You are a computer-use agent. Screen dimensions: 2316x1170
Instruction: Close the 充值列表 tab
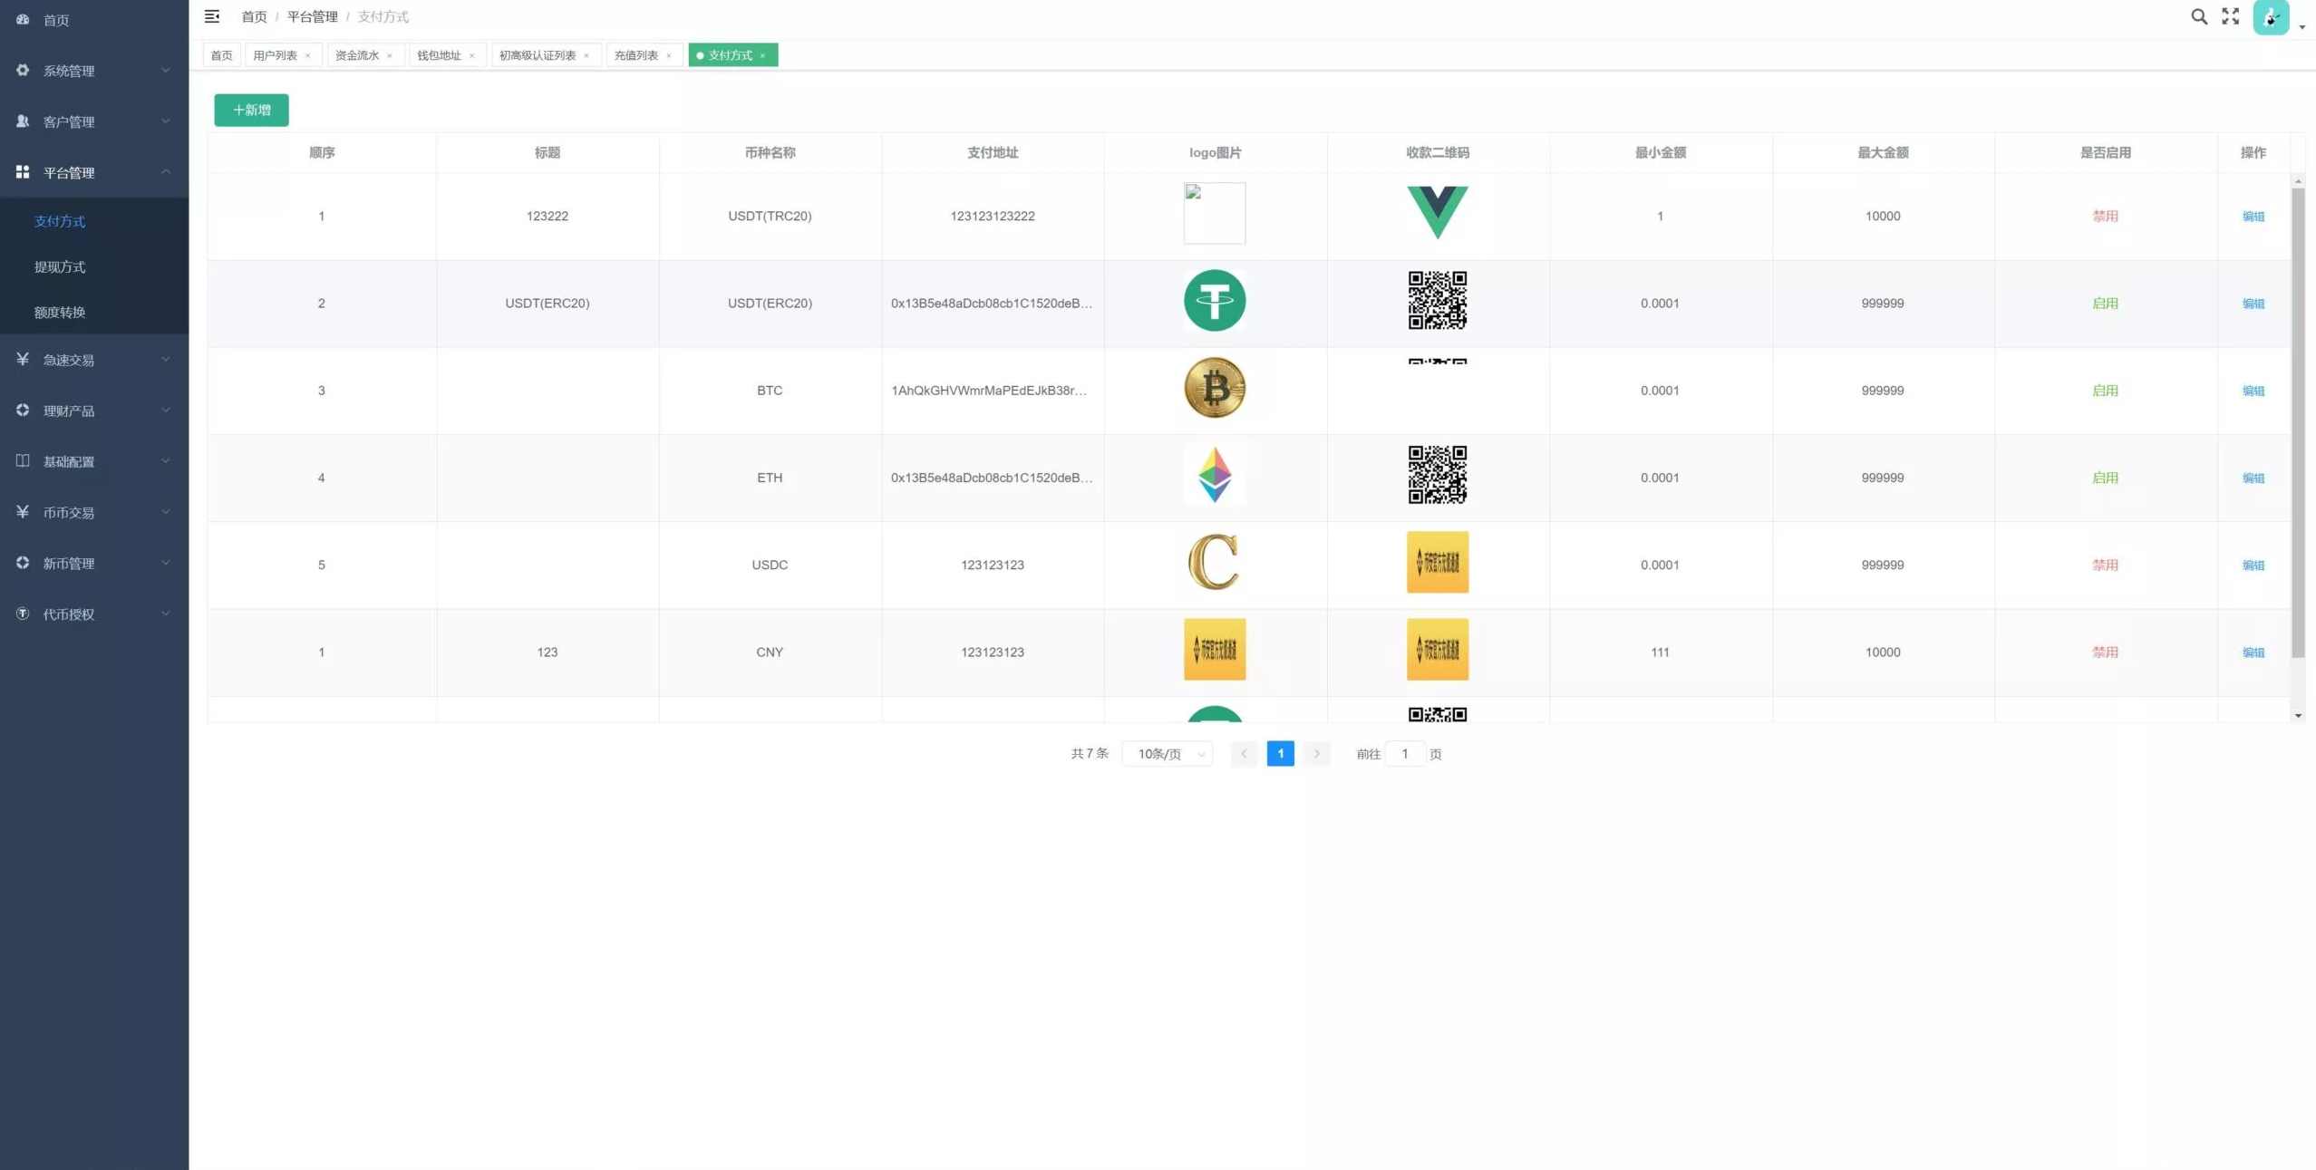(x=669, y=56)
